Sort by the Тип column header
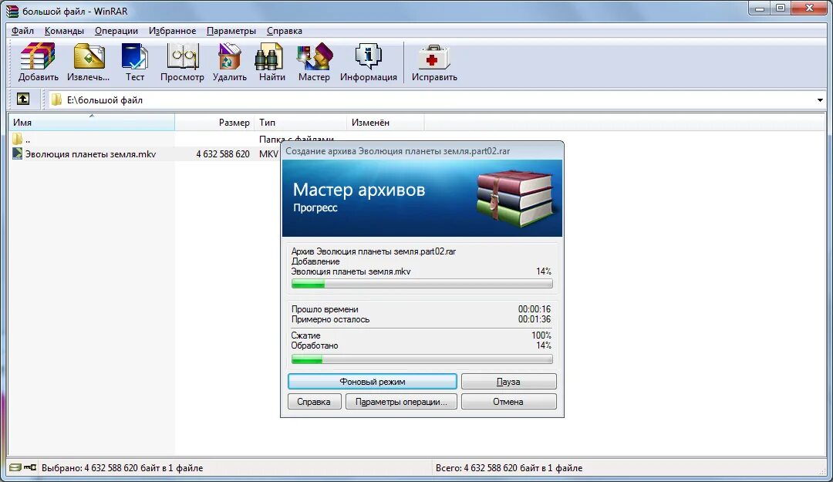 tap(301, 122)
